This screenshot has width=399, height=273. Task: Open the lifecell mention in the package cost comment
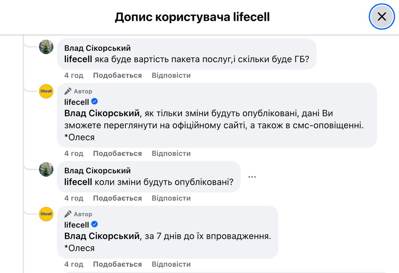coord(78,59)
